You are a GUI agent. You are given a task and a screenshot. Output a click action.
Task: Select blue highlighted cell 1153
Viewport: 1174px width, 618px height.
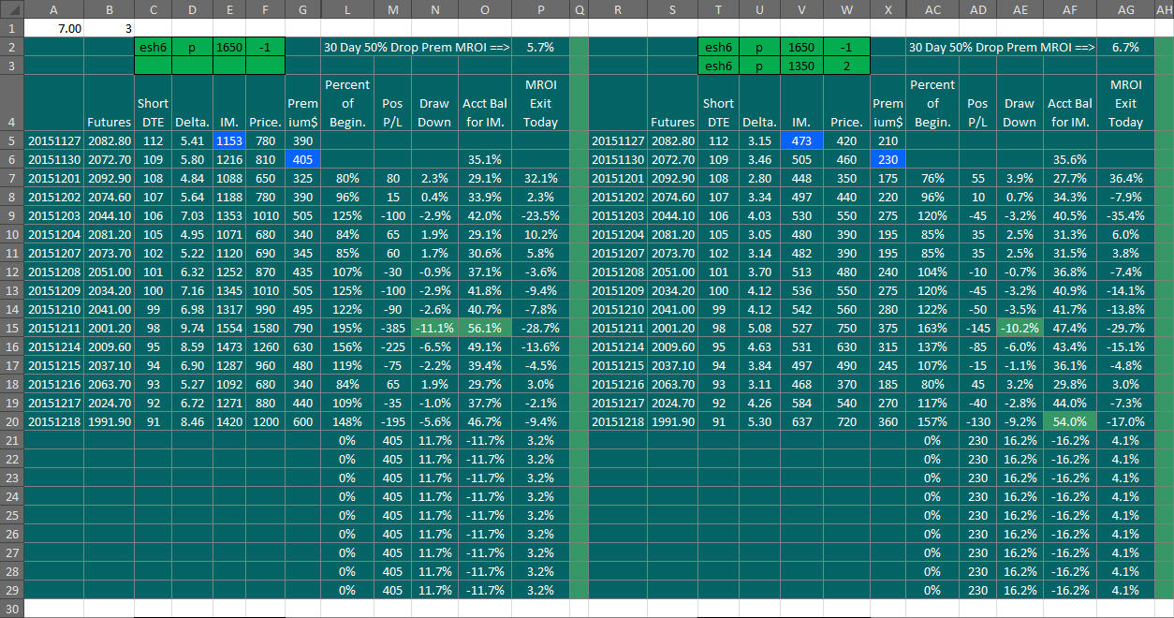(229, 140)
